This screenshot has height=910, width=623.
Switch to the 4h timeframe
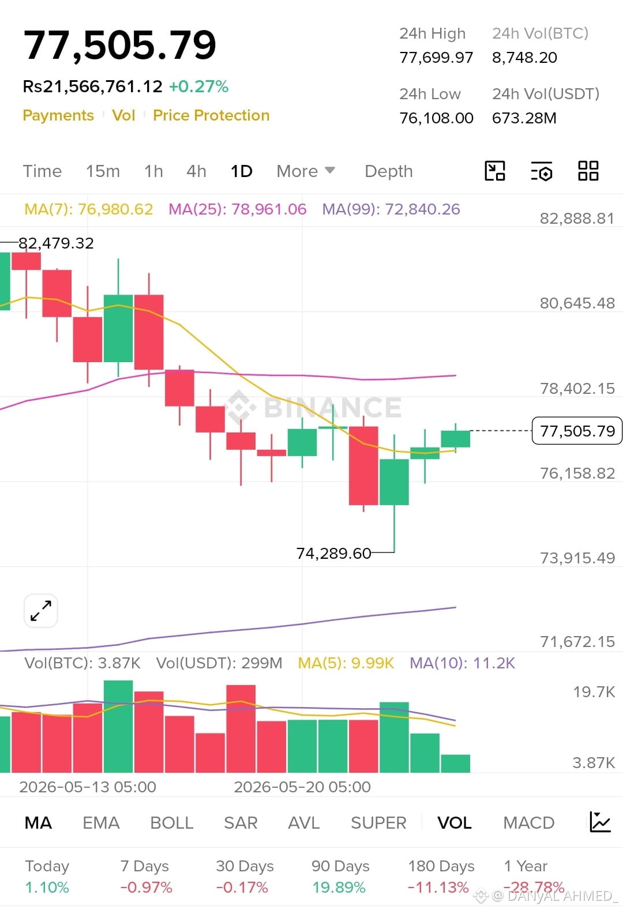[x=196, y=171]
